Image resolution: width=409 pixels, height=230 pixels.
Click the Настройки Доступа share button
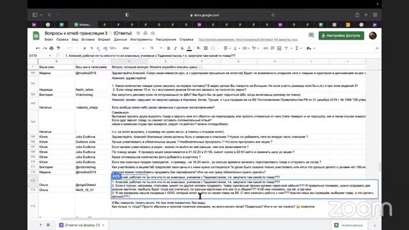pos(341,36)
